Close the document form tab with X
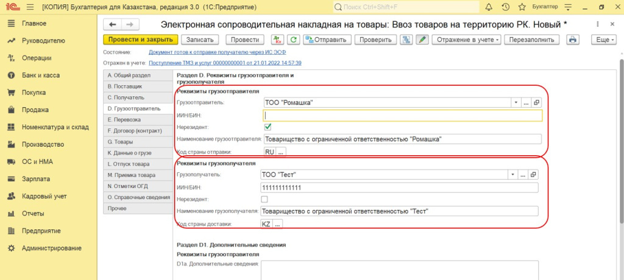Image resolution: width=624 pixels, height=280 pixels. [612, 24]
